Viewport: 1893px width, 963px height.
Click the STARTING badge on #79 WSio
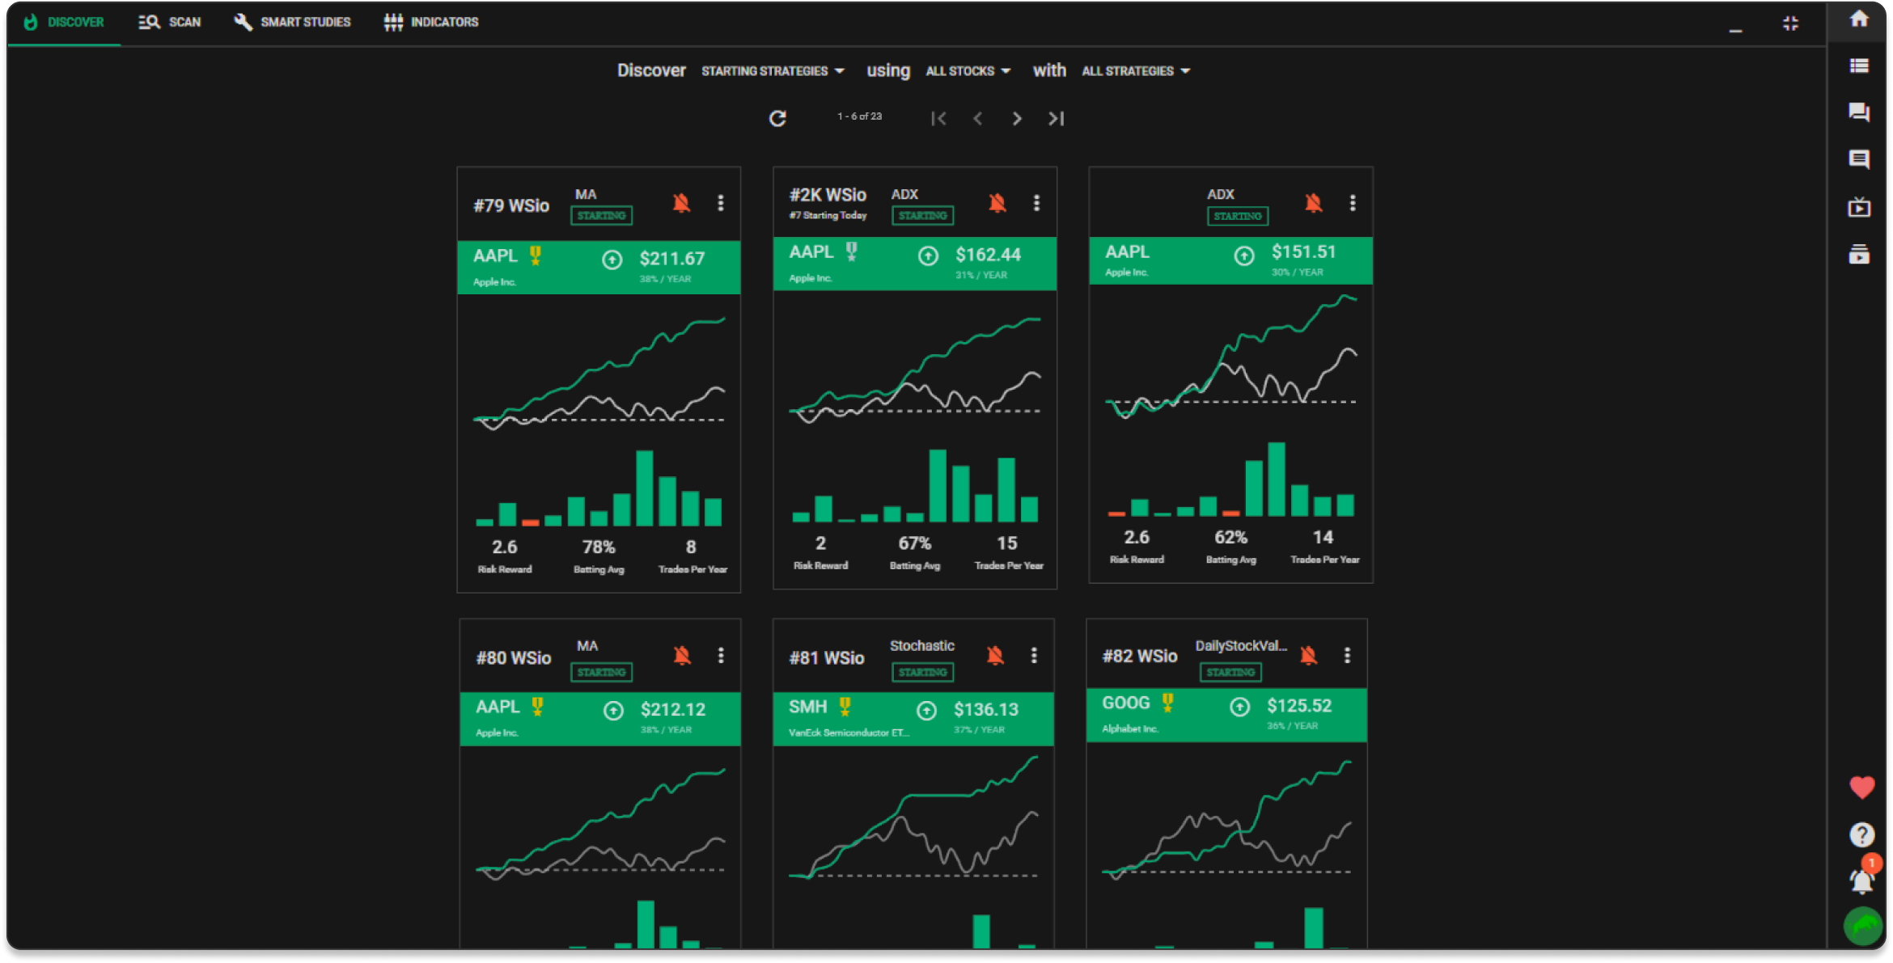pos(601,216)
